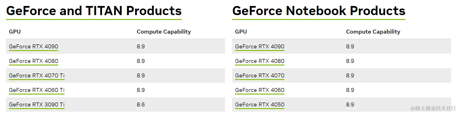458x113 pixels.
Task: Open the GeForce RTX 4070 Ti link
Action: (x=37, y=75)
